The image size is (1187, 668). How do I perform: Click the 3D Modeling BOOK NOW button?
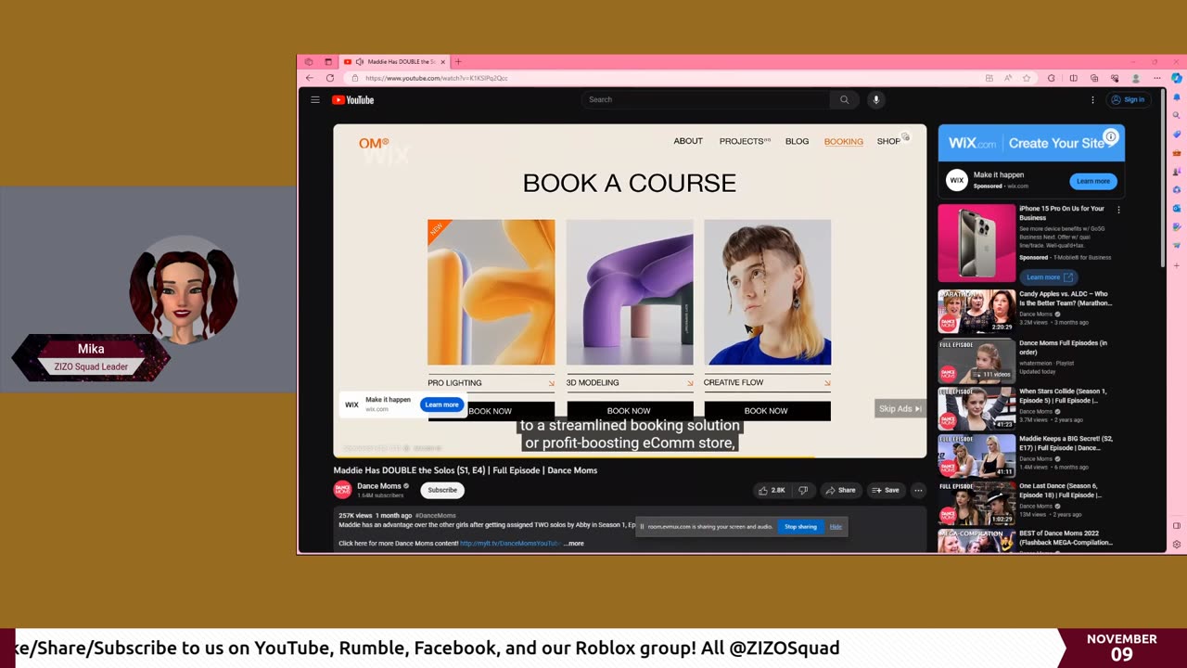click(629, 411)
